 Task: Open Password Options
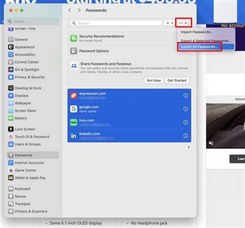coord(129,51)
